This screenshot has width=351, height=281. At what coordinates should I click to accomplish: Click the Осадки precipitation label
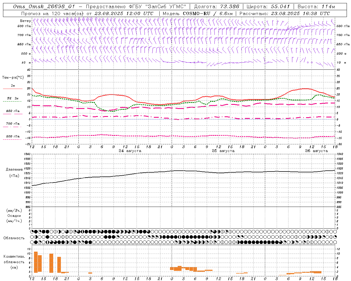coord(14,216)
